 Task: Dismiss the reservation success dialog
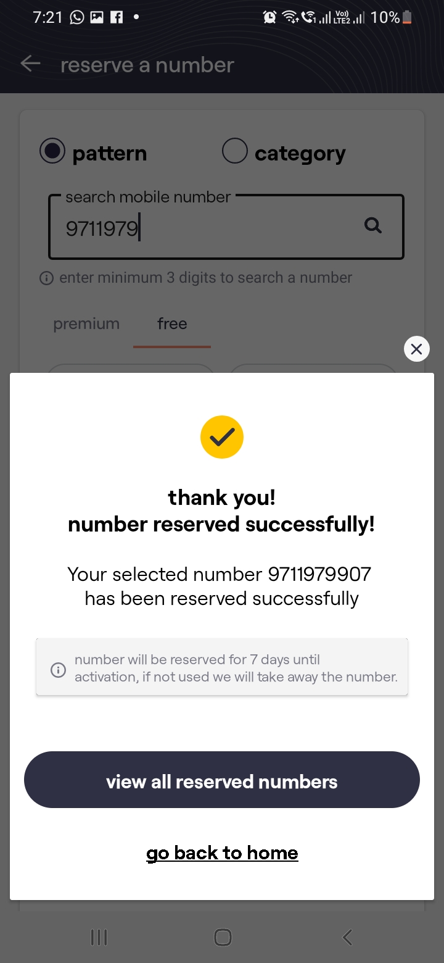(416, 349)
